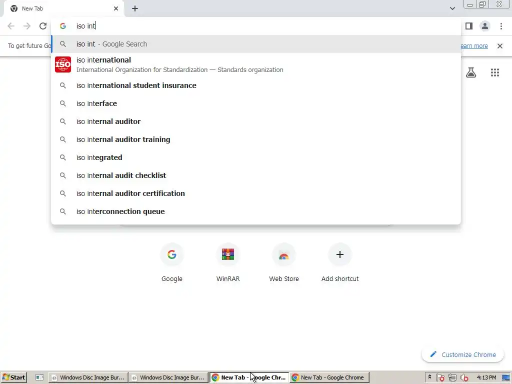The image size is (512, 384).
Task: Choose the 'iso interface' suggestion
Action: [256, 103]
